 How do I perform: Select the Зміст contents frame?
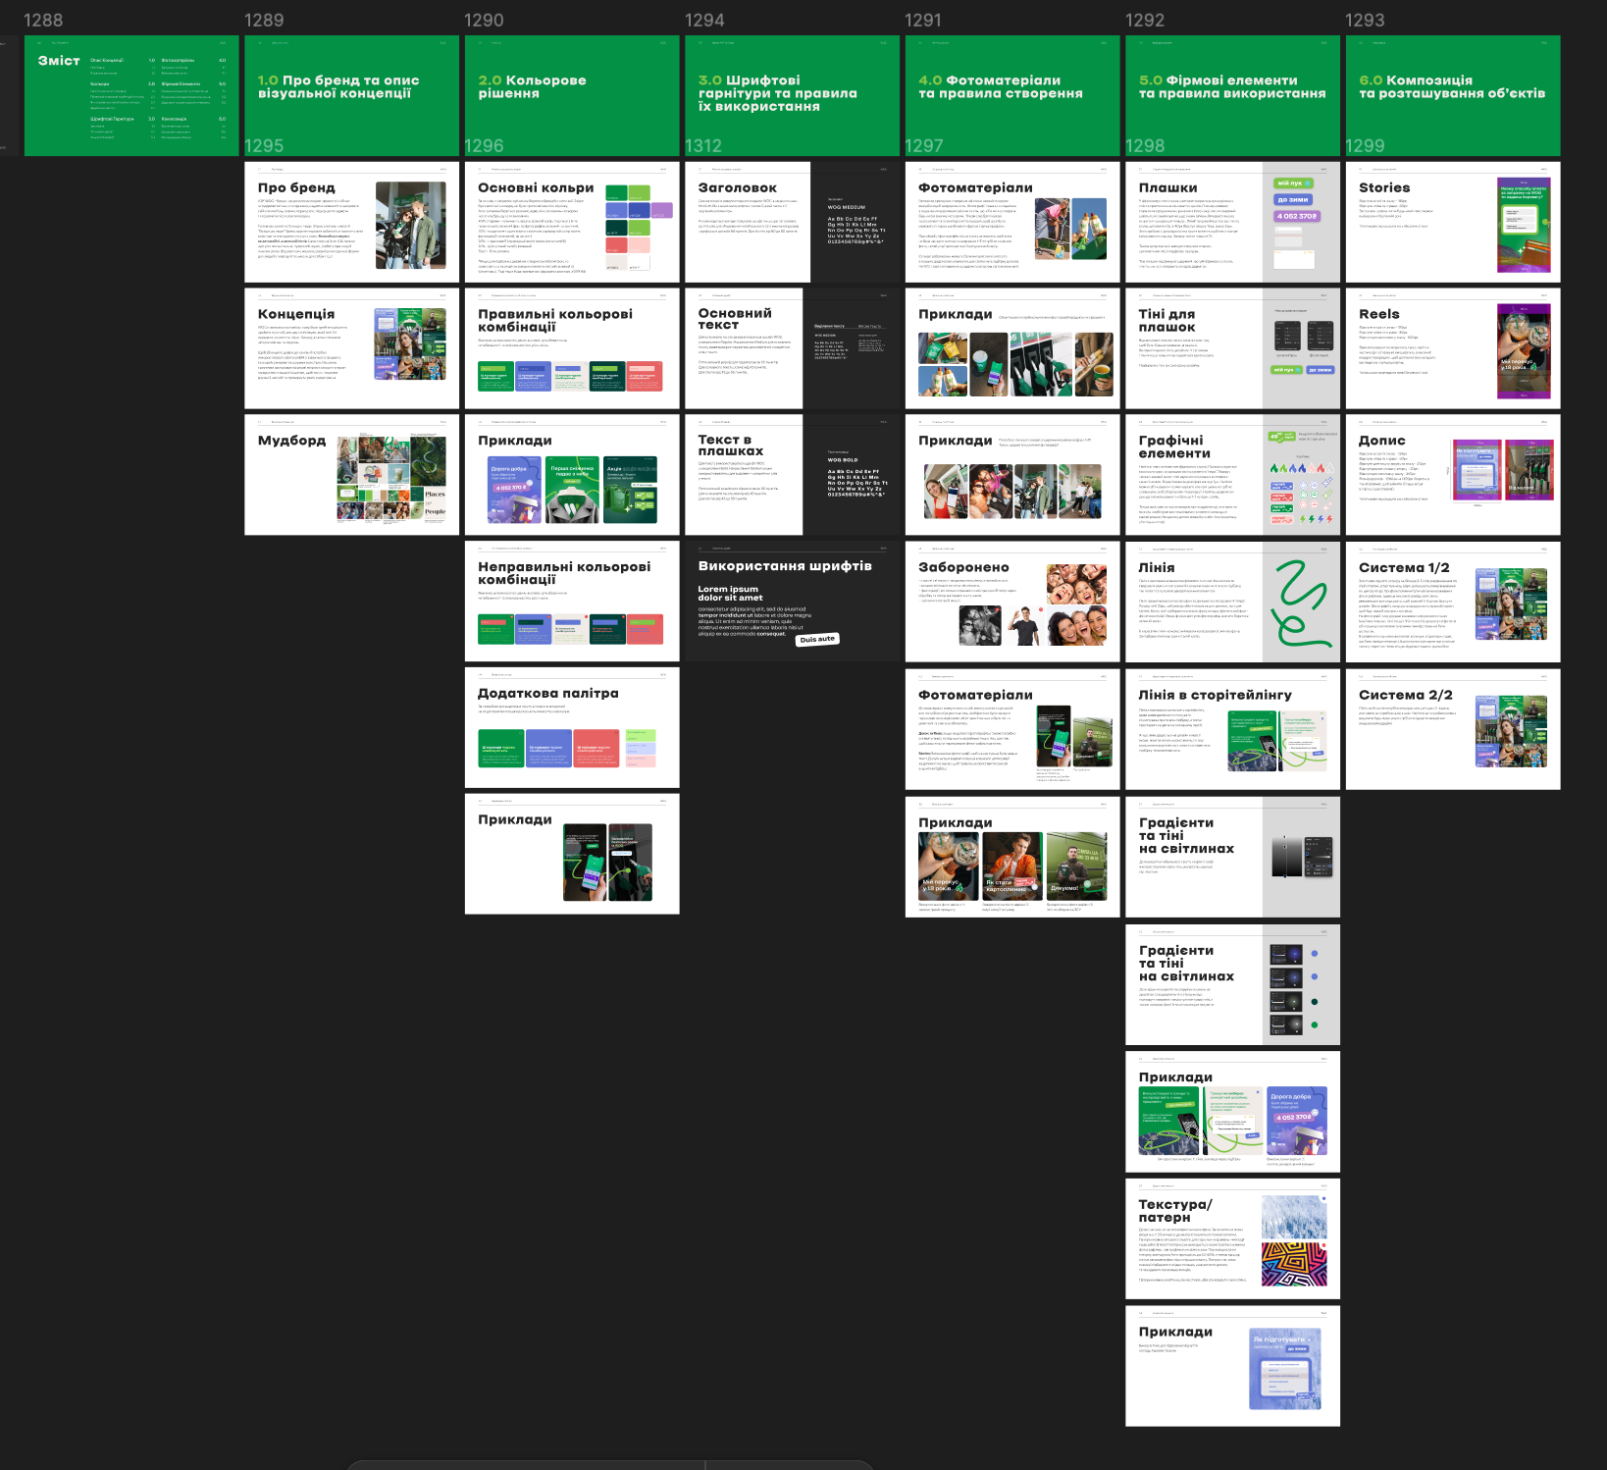click(x=130, y=95)
